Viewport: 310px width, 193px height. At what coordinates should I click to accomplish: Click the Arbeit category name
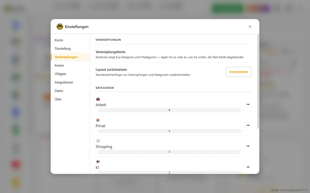coord(101,105)
